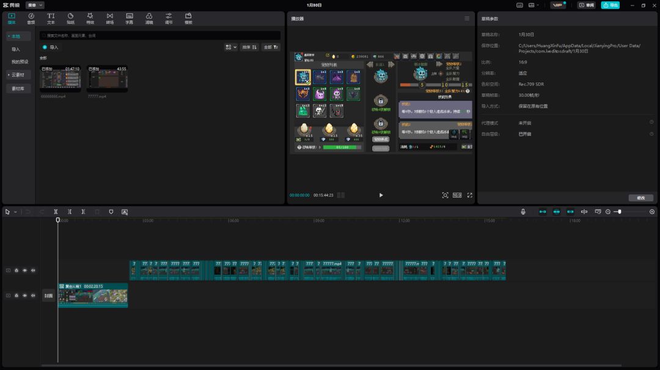This screenshot has height=370, width=660.
Task: Mute the upper track's audio
Action: pos(33,270)
